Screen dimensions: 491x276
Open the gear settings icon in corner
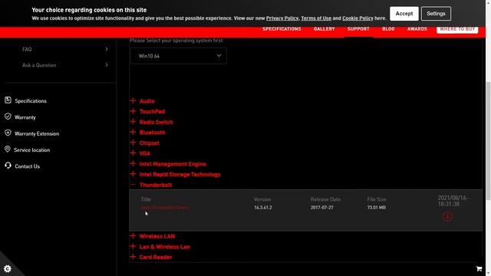(8, 268)
